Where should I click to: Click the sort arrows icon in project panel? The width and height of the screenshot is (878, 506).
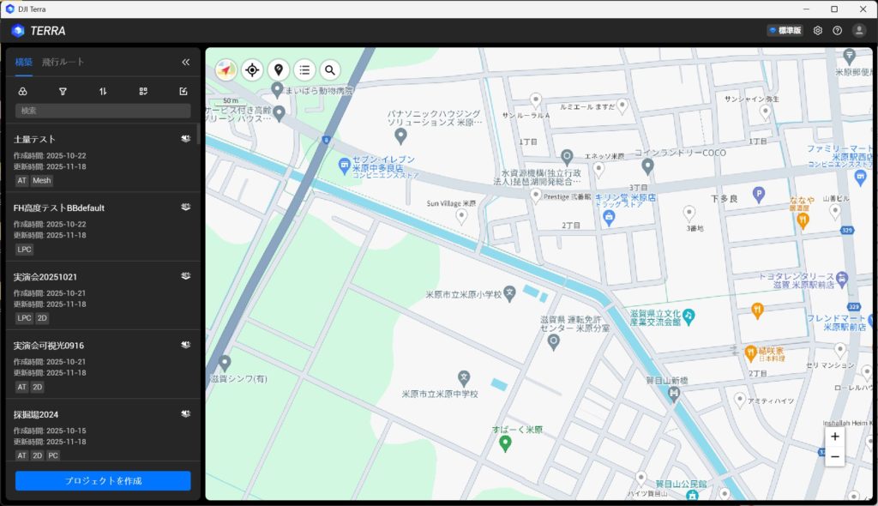103,92
